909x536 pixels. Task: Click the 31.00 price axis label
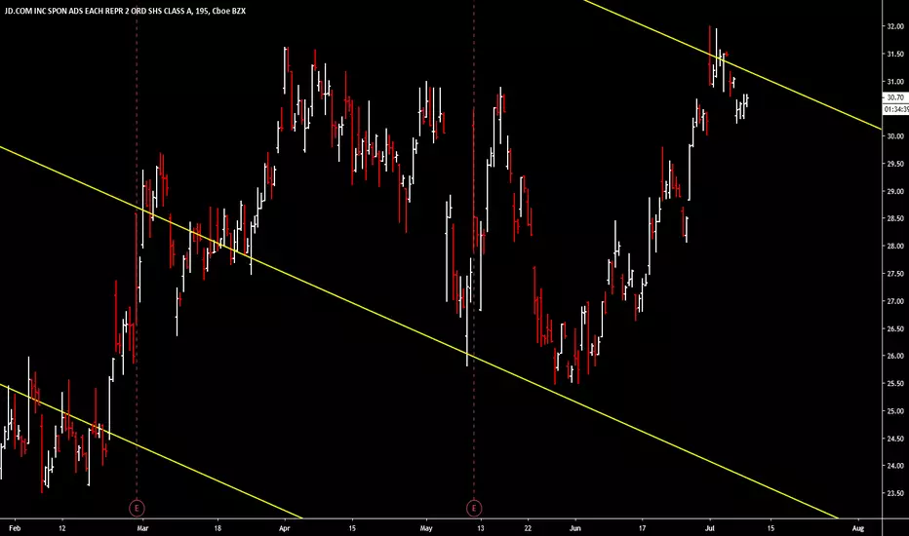pos(895,82)
